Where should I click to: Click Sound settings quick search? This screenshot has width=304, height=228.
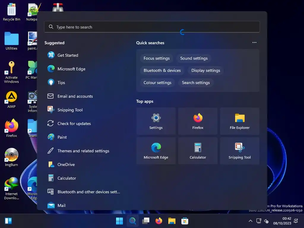tap(194, 58)
